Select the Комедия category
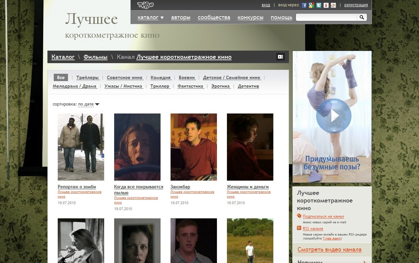This screenshot has width=419, height=263. pos(161,77)
